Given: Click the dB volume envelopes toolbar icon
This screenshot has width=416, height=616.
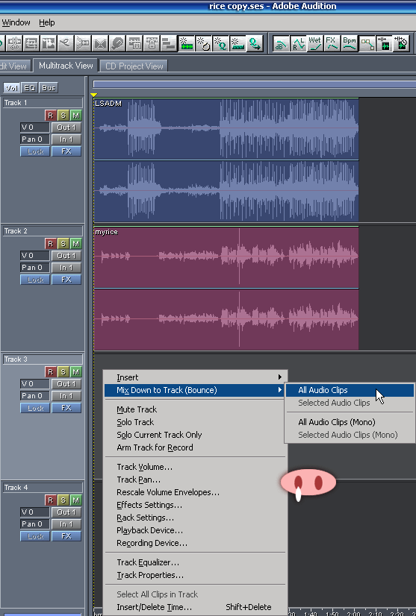Looking at the screenshot, I should [281, 43].
